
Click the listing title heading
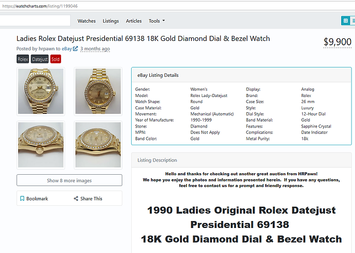tap(143, 38)
